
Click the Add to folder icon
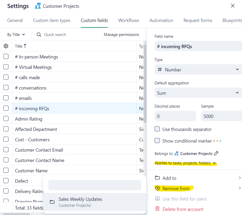[157, 178]
